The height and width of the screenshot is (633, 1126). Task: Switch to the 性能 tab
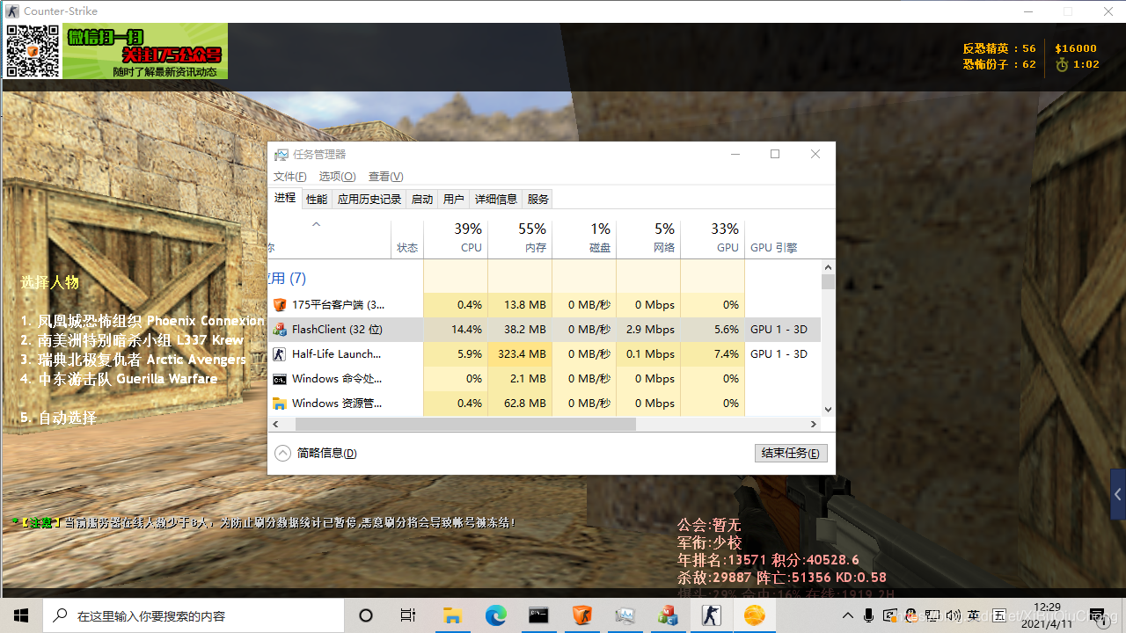pyautogui.click(x=317, y=200)
